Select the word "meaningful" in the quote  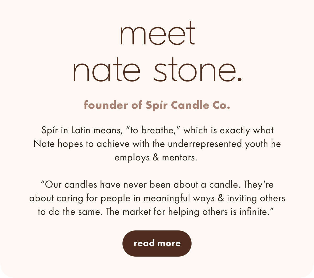tap(167, 198)
